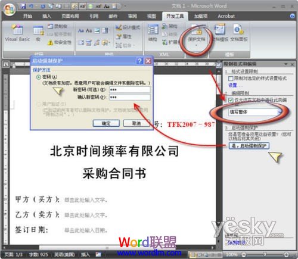Insert a building block gallery control

click(x=97, y=42)
